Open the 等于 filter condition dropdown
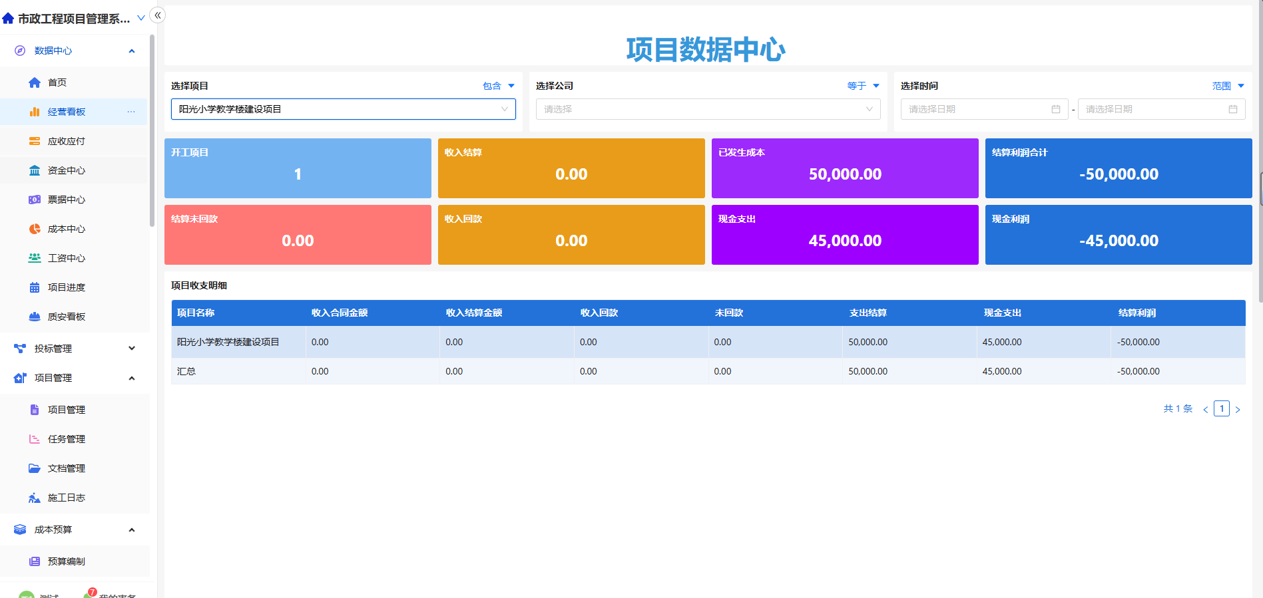 (864, 86)
